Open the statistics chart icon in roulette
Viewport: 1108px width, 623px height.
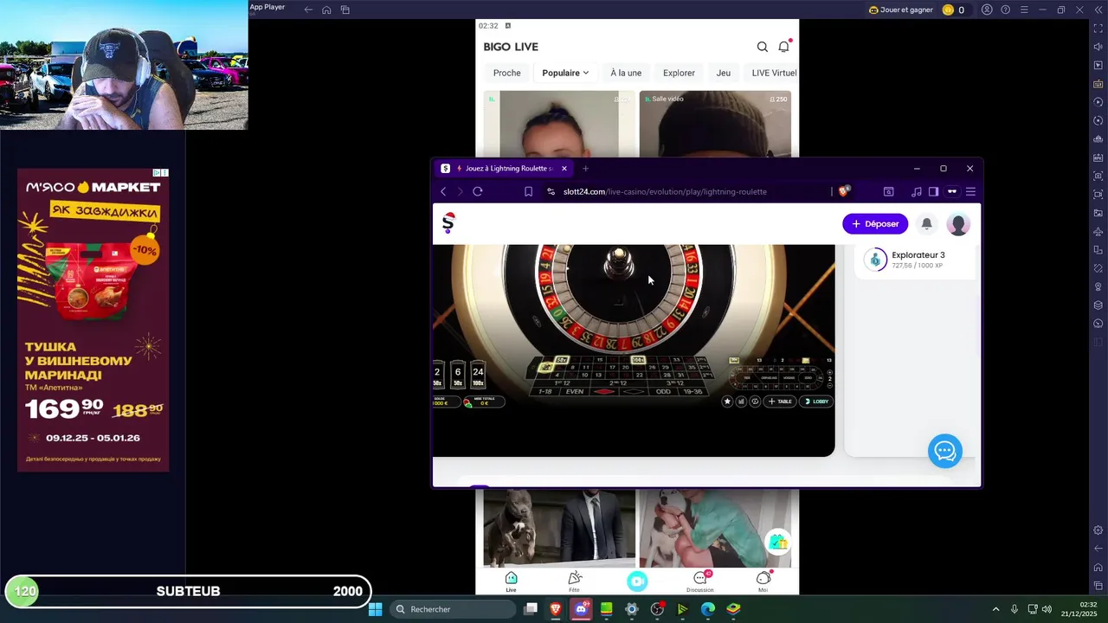click(x=741, y=401)
